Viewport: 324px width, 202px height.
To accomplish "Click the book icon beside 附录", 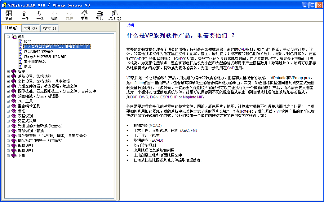I will 14,155.
